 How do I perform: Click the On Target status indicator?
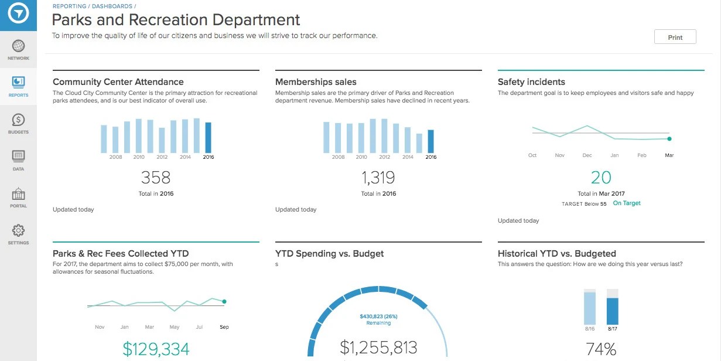point(626,203)
